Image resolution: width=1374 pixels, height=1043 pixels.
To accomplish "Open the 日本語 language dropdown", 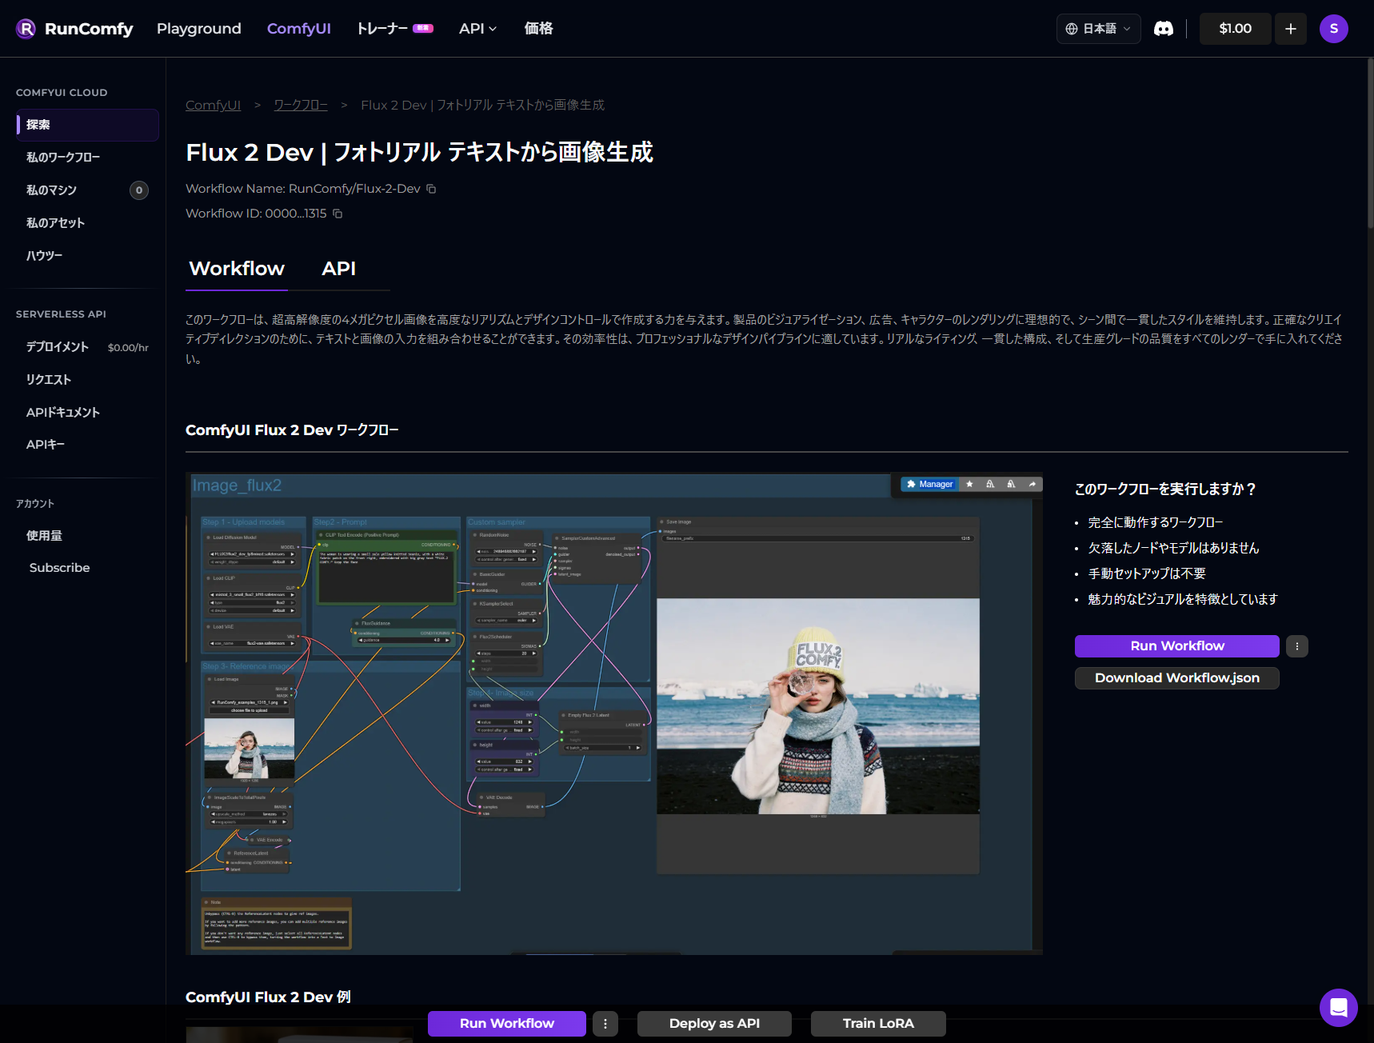I will (1098, 29).
